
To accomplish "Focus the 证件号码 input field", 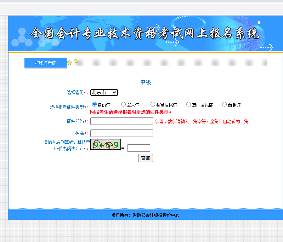I will tap(121, 121).
